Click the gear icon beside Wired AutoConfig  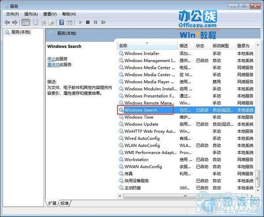(121, 138)
